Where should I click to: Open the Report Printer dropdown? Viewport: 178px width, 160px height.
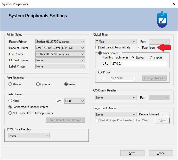coord(60,42)
